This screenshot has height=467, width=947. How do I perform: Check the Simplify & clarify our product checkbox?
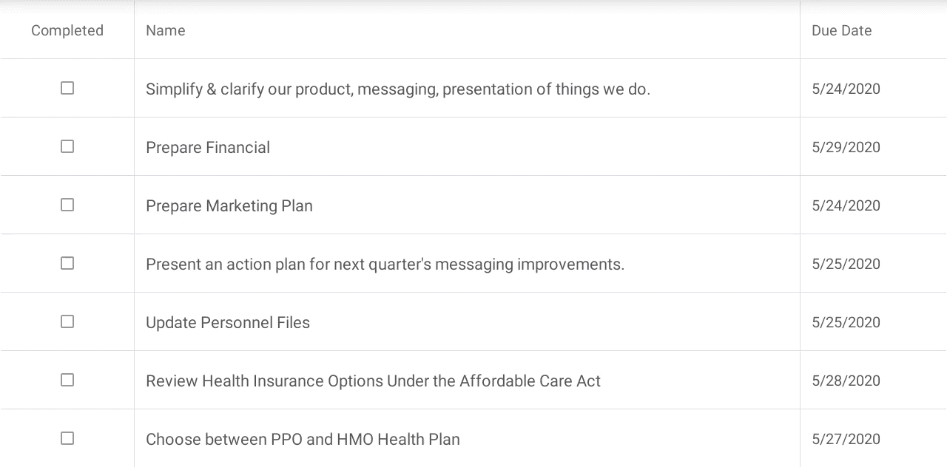coord(67,88)
